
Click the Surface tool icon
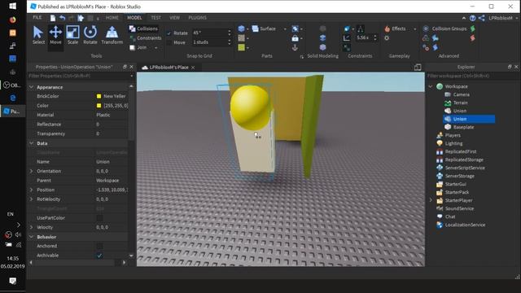[255, 29]
